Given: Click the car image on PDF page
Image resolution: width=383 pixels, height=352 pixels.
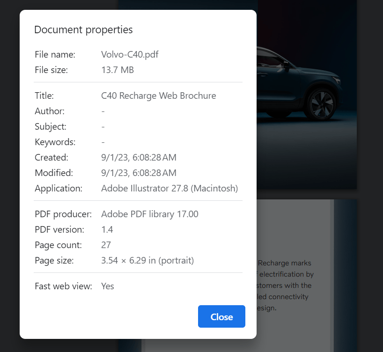Looking at the screenshot, I should click(299, 83).
